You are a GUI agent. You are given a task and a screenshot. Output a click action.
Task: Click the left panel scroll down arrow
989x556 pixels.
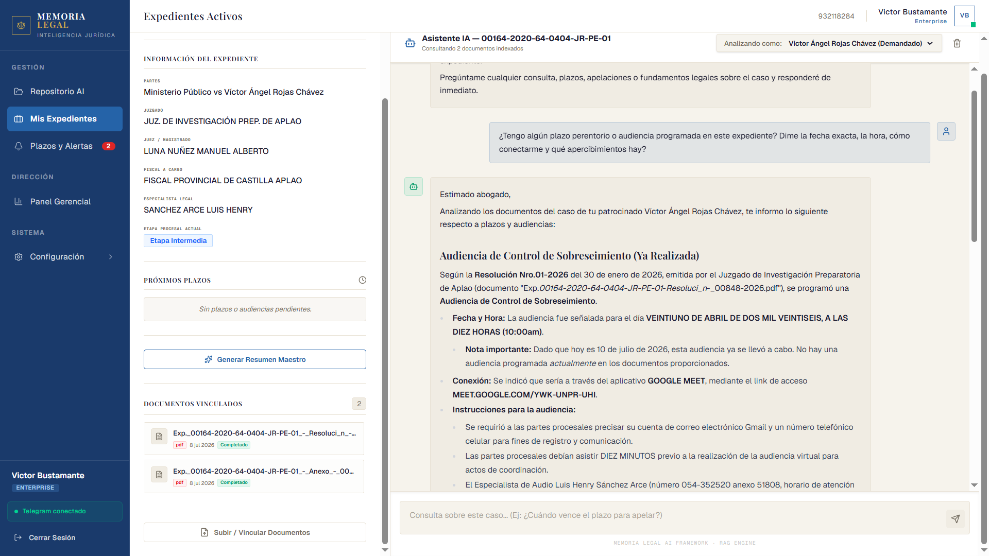pyautogui.click(x=385, y=550)
